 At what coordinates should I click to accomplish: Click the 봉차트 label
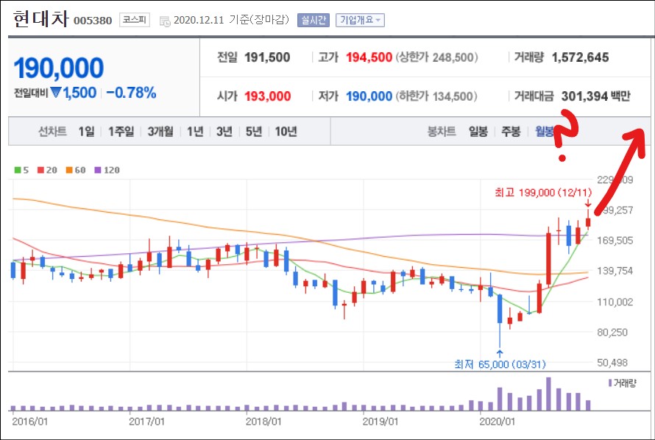pyautogui.click(x=441, y=132)
